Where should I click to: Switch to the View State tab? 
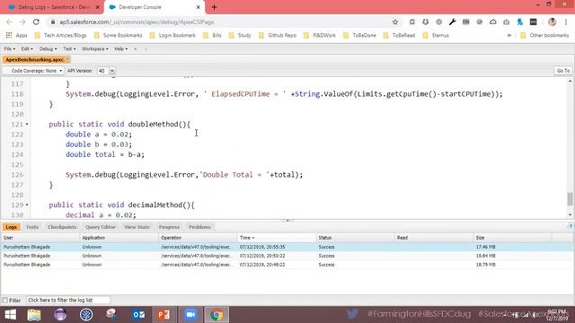click(x=137, y=227)
